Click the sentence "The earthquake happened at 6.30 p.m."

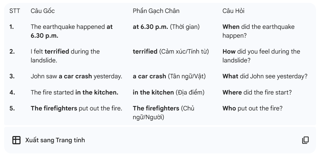(72, 31)
